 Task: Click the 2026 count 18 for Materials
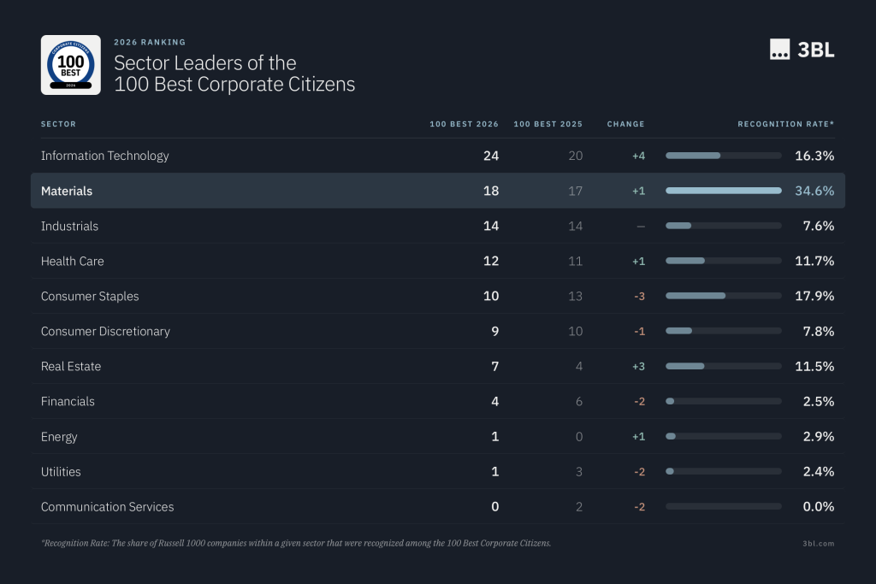491,191
